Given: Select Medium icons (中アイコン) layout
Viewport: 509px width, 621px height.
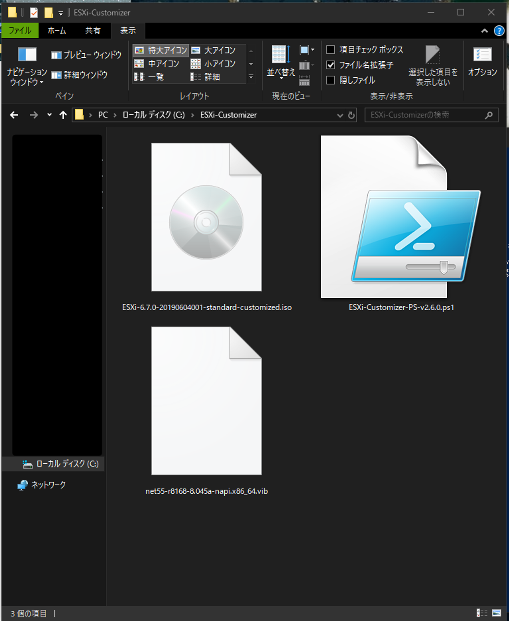Looking at the screenshot, I should [156, 63].
